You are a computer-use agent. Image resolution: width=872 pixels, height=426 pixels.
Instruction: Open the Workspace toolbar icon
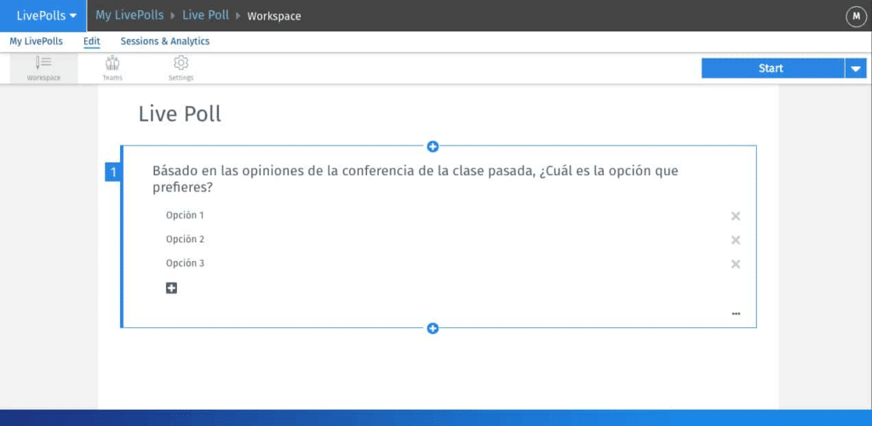(43, 67)
